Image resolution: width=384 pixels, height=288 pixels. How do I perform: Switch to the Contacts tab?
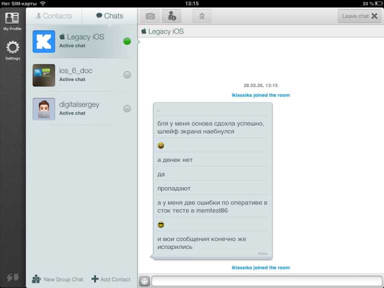pos(53,16)
